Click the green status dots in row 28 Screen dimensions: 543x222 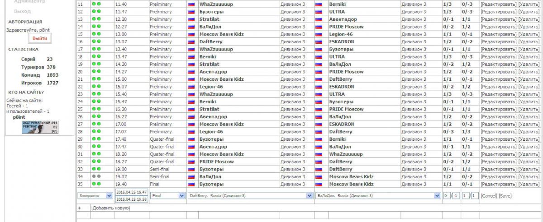pos(96,132)
